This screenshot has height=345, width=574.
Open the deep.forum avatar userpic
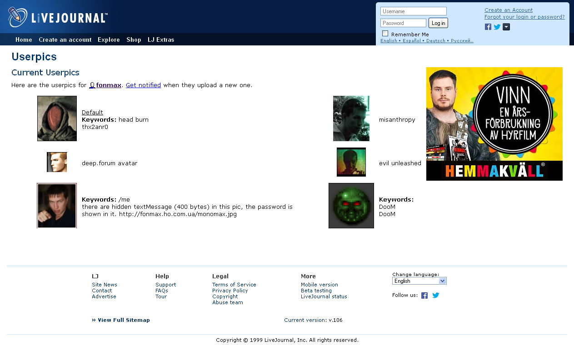[x=57, y=162]
